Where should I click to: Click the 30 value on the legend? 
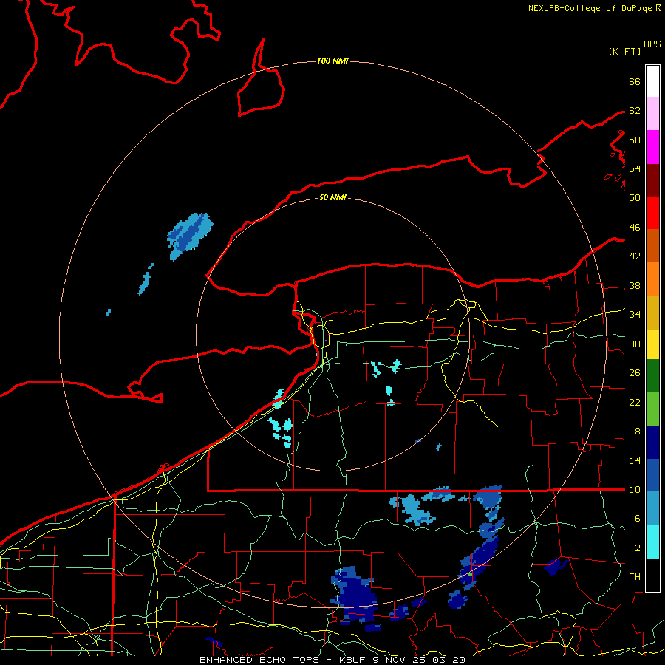tap(635, 344)
